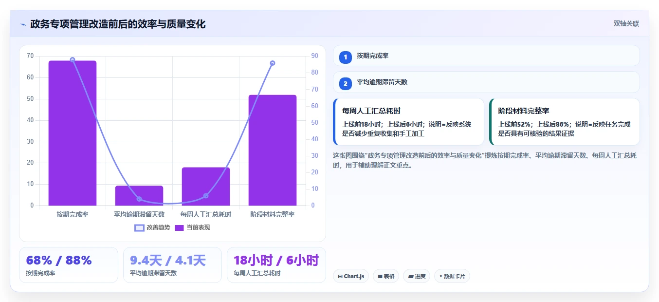Screen dimensions: 659x302
Task: Click the x-axis label 按期完成率
Action: coord(73,214)
